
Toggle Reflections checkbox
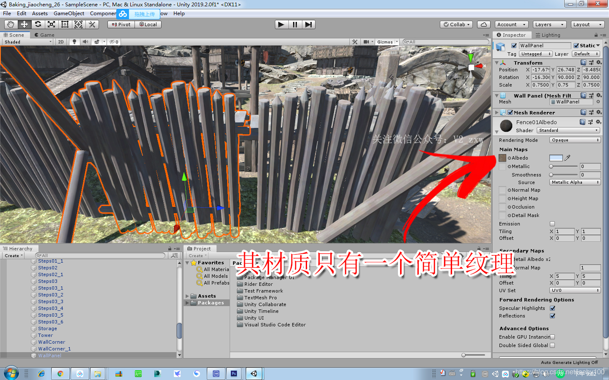[552, 316]
